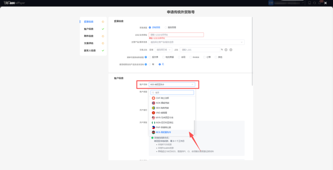This screenshot has height=170, width=333.
Task: Check the 订单 checkbox
Action: 204,57
